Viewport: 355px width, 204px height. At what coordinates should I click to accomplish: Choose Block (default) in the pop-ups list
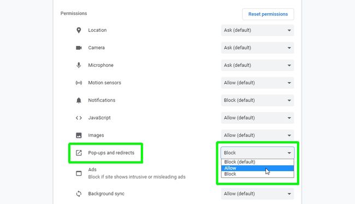pos(257,162)
